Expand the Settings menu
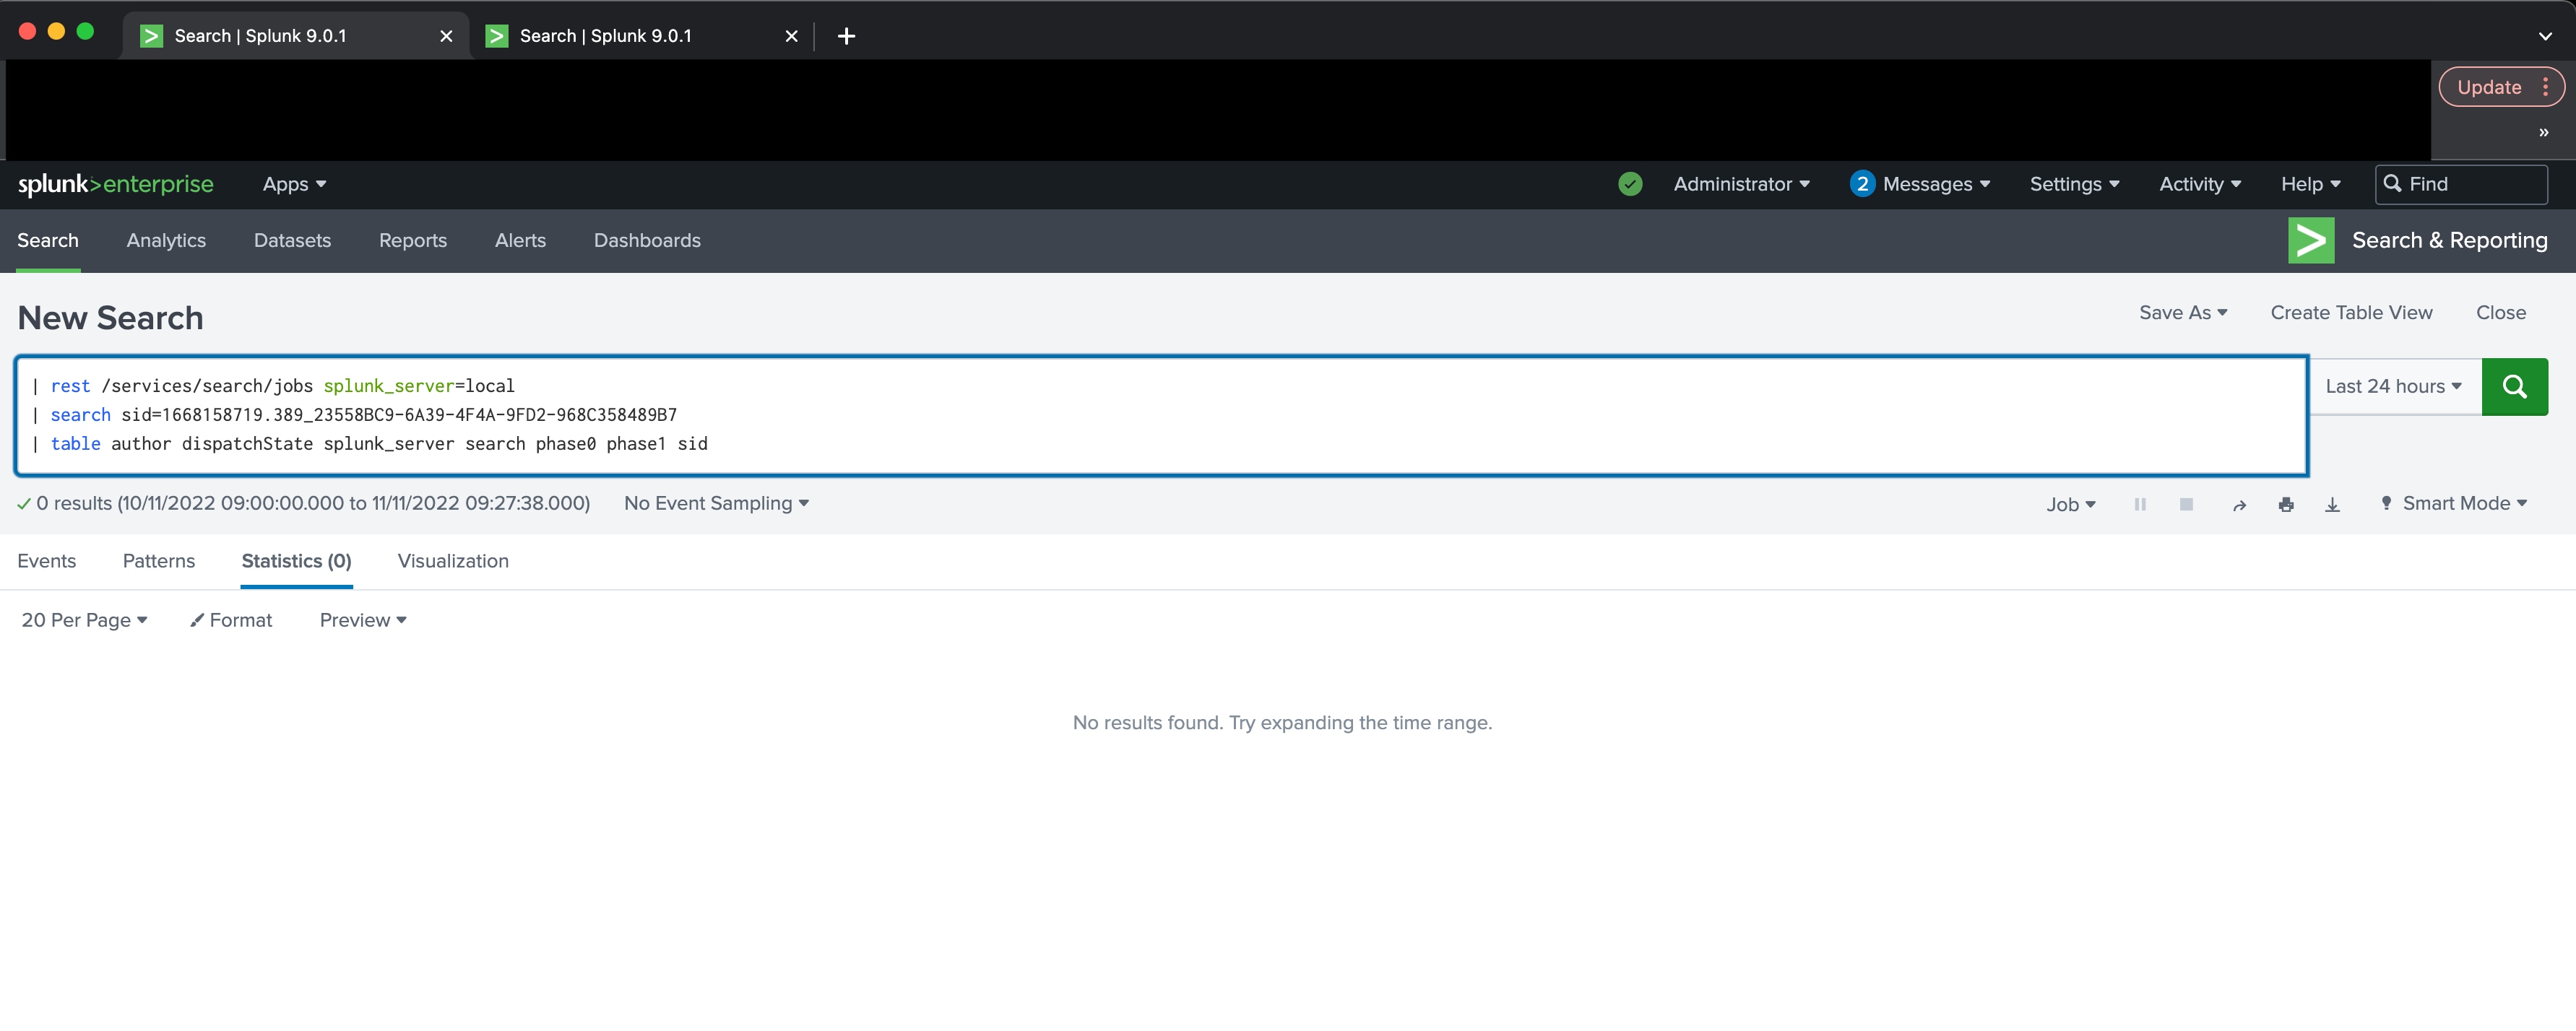 click(2074, 185)
